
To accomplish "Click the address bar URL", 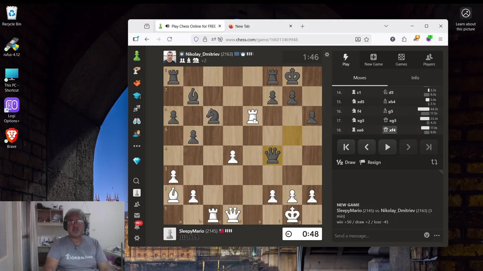I will pyautogui.click(x=261, y=40).
